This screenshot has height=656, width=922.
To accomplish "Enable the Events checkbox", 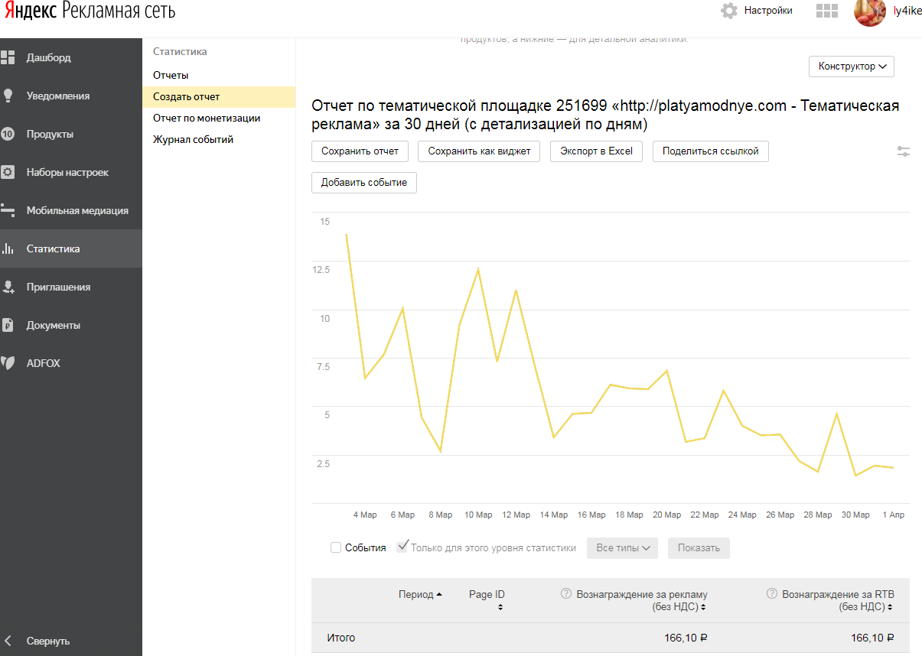I will coord(336,547).
